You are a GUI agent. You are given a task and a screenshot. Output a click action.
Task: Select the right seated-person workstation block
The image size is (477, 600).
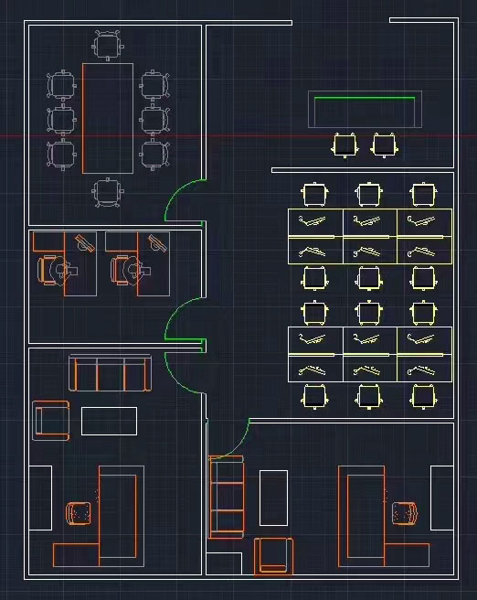point(138,263)
